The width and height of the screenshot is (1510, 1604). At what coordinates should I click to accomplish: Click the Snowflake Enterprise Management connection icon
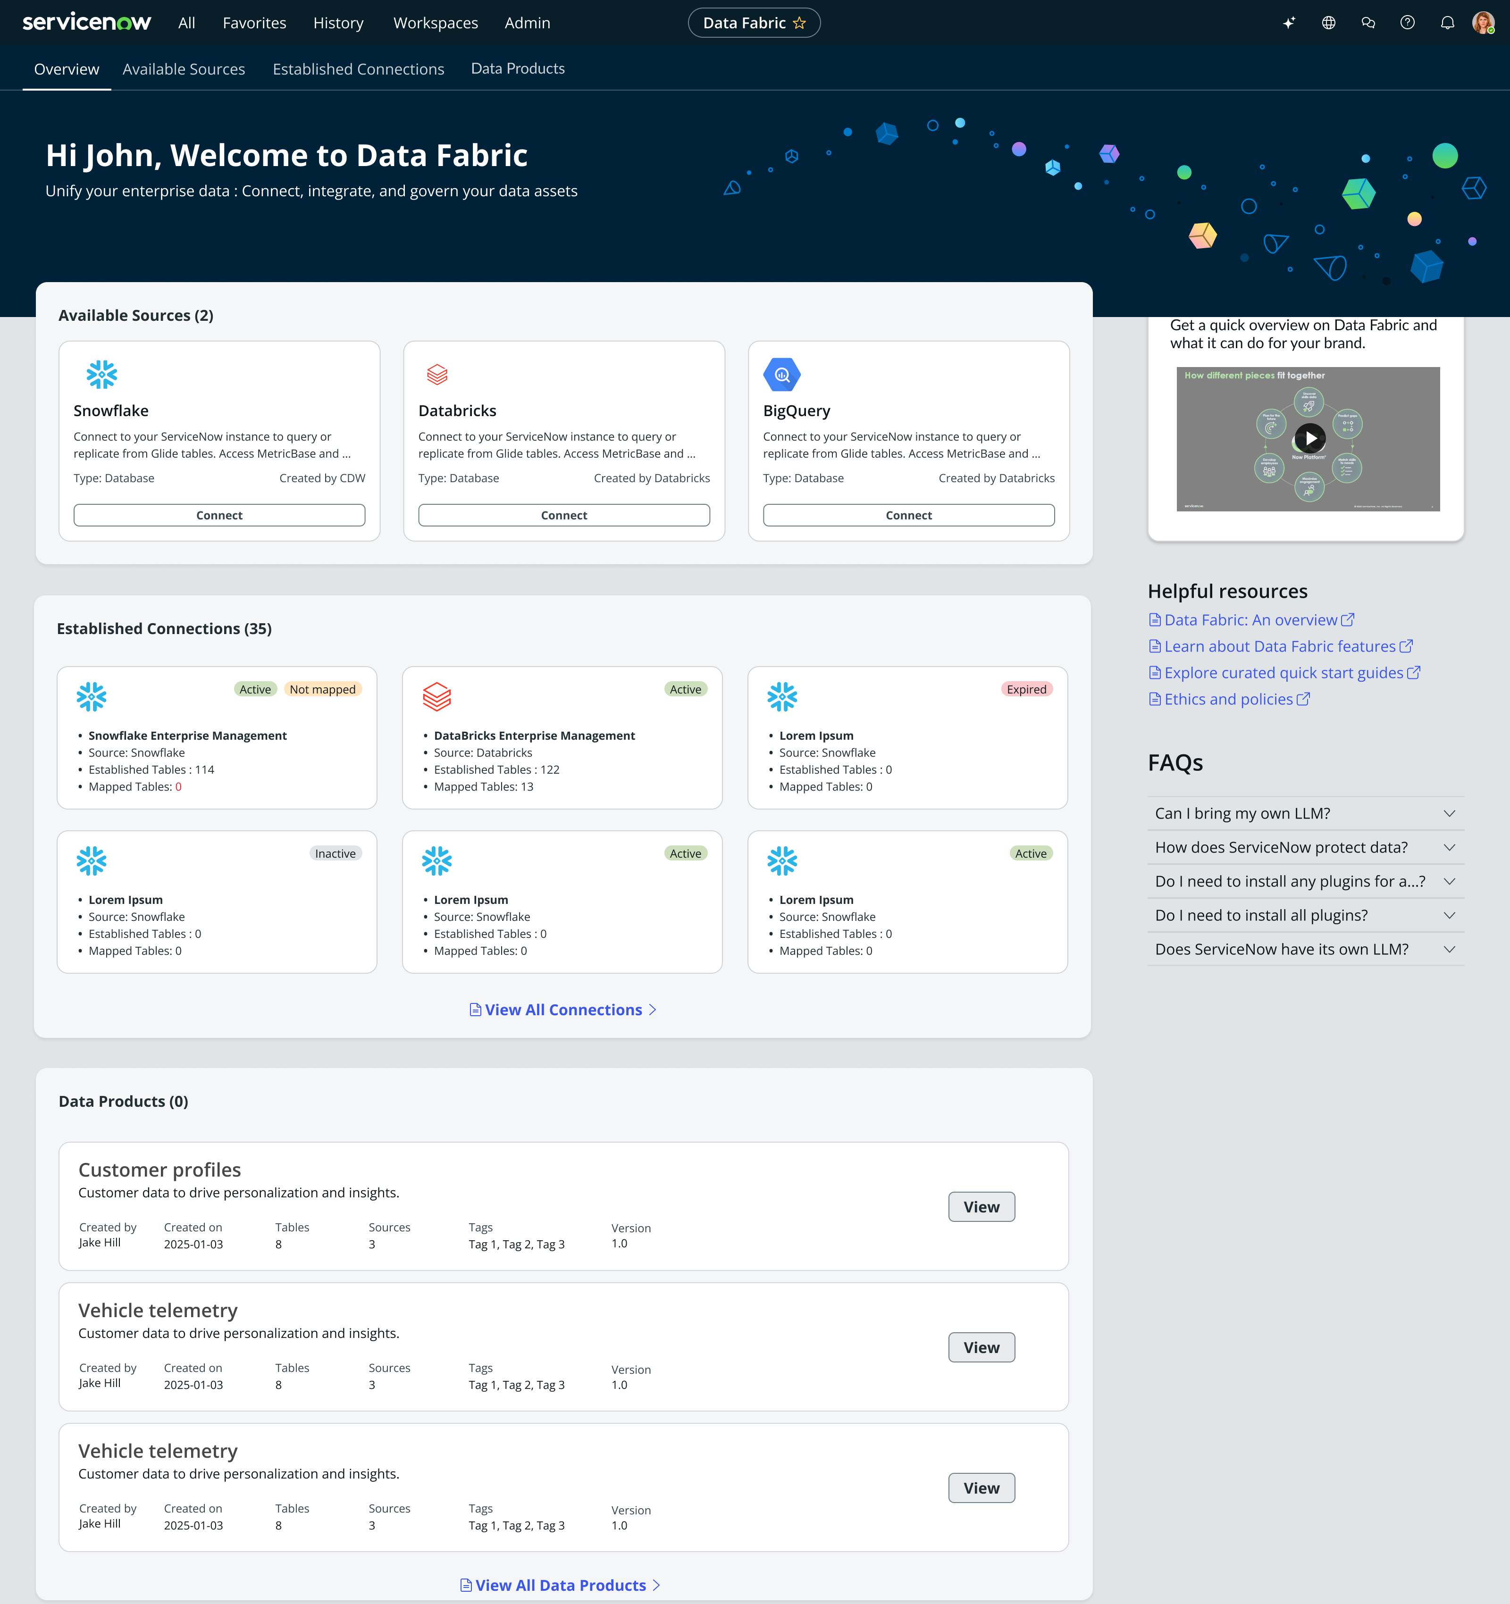tap(91, 696)
